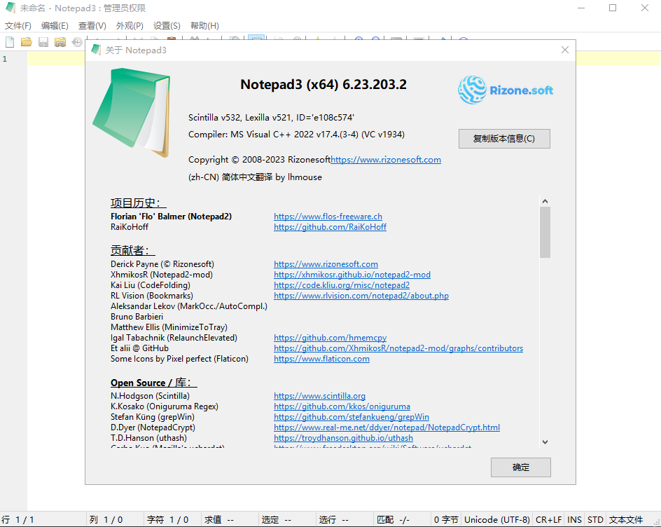The height and width of the screenshot is (527, 661).
Task: Click the large Notepad3 notebook logo
Action: 132,112
